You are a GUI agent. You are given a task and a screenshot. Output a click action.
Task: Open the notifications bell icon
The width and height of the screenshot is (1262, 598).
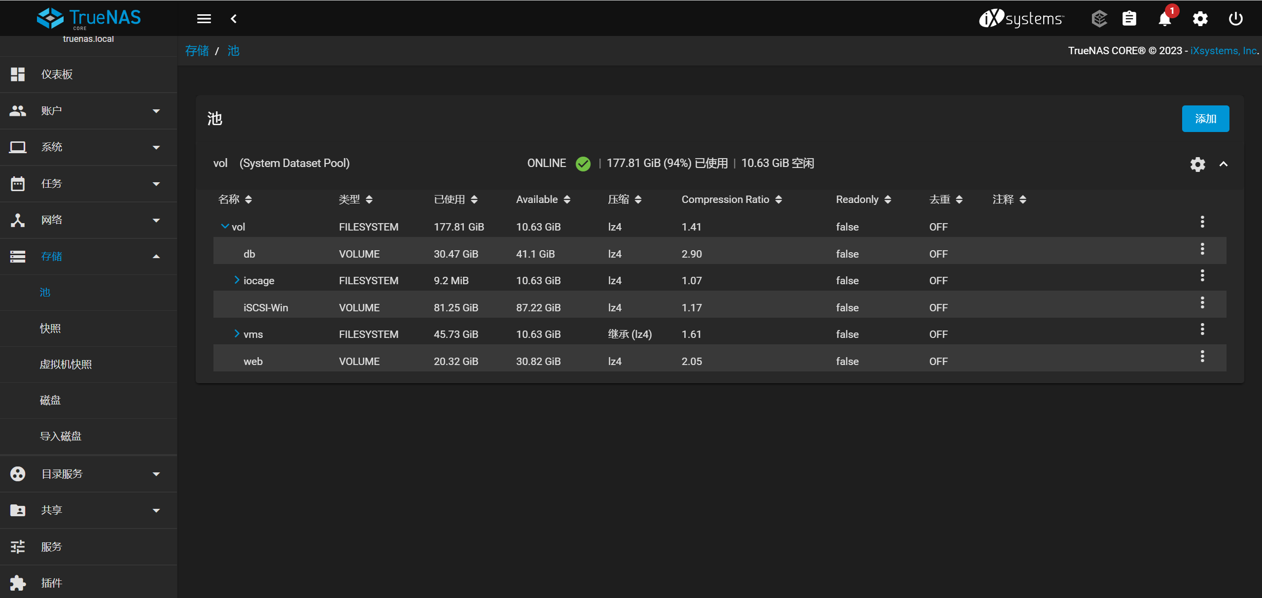coord(1164,19)
